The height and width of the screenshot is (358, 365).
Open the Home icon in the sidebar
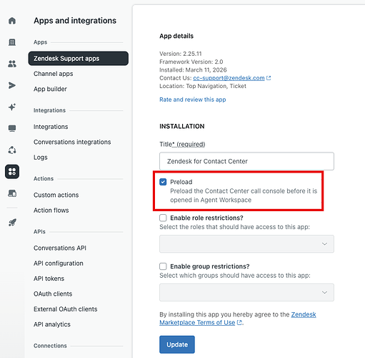12,21
